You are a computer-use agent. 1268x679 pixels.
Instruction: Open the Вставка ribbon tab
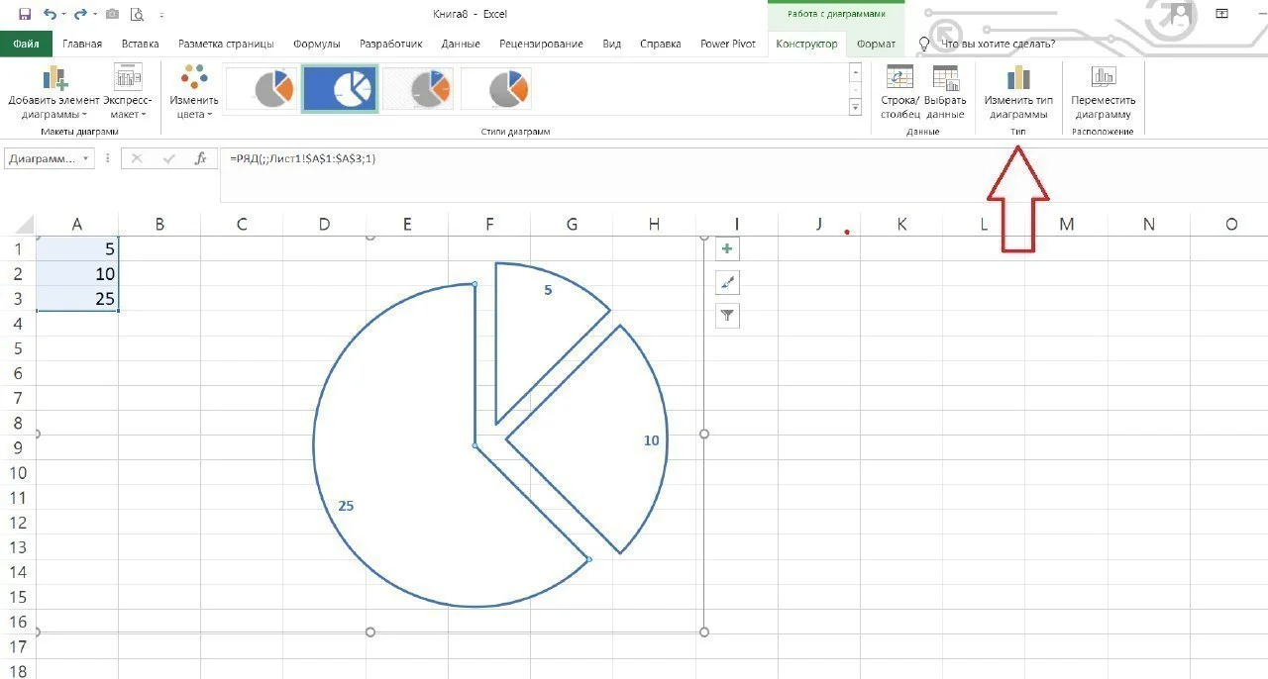(x=140, y=44)
